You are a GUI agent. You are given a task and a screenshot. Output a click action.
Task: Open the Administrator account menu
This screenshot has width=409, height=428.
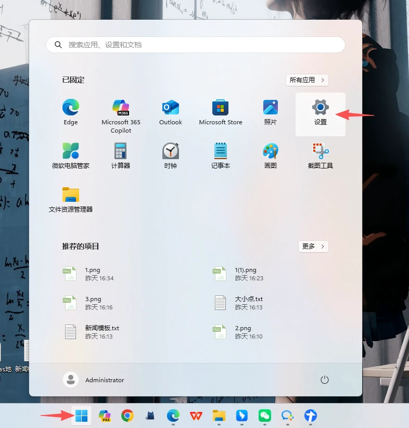point(94,380)
